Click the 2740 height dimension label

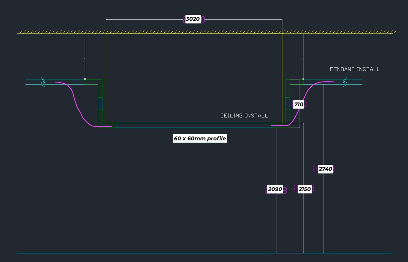coord(325,169)
